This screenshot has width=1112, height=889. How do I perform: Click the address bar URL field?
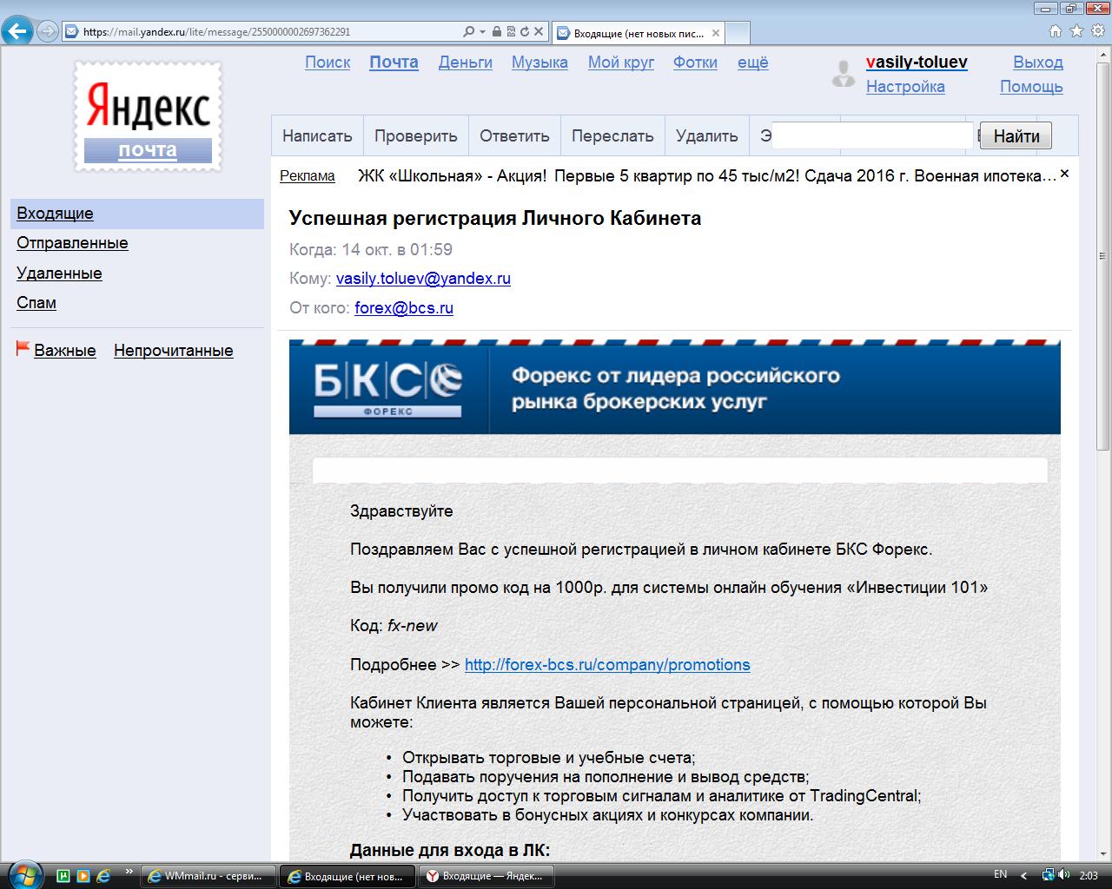coord(269,31)
